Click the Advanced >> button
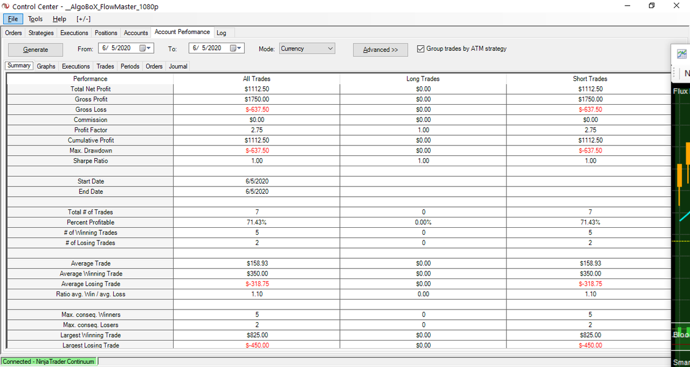690x367 pixels. pyautogui.click(x=381, y=49)
